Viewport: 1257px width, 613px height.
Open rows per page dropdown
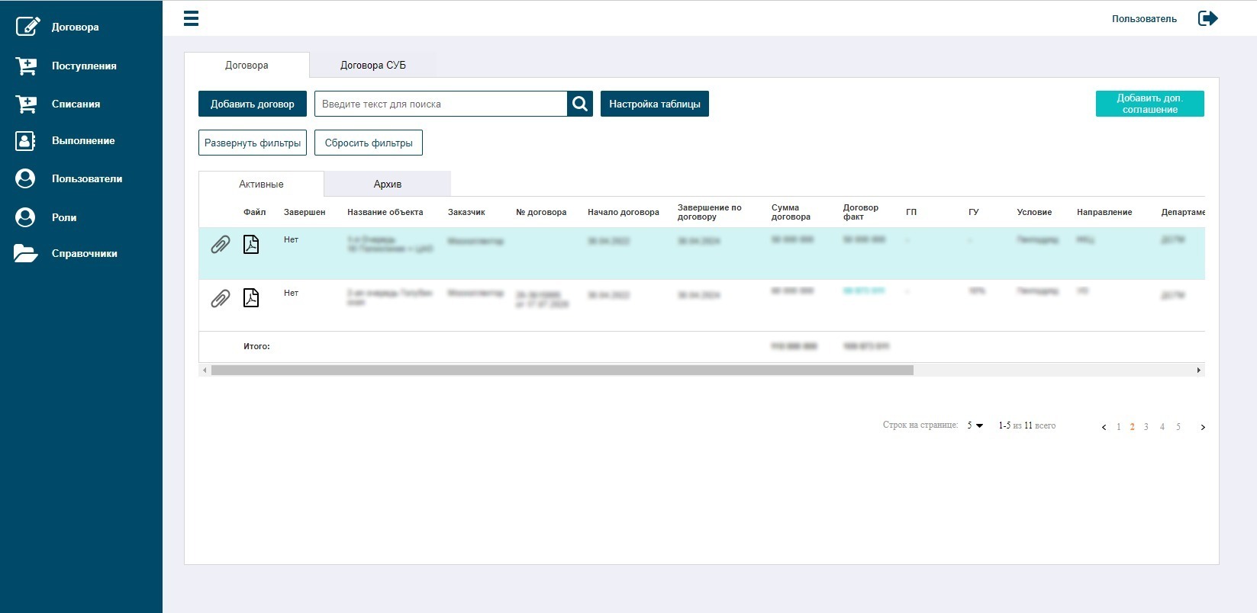coord(975,425)
